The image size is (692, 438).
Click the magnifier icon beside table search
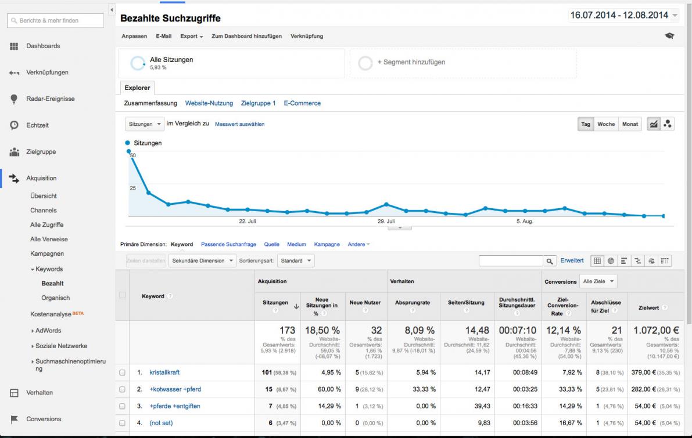coord(550,262)
